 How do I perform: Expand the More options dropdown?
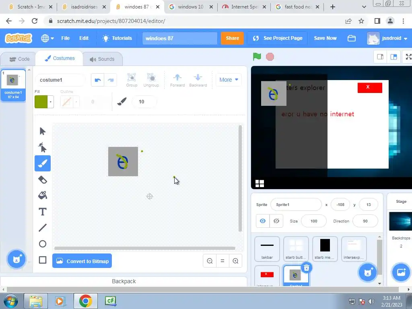pyautogui.click(x=229, y=80)
